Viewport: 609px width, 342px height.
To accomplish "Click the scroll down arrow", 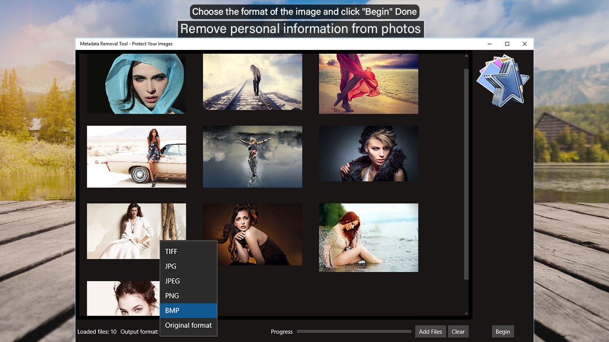I will point(466,313).
